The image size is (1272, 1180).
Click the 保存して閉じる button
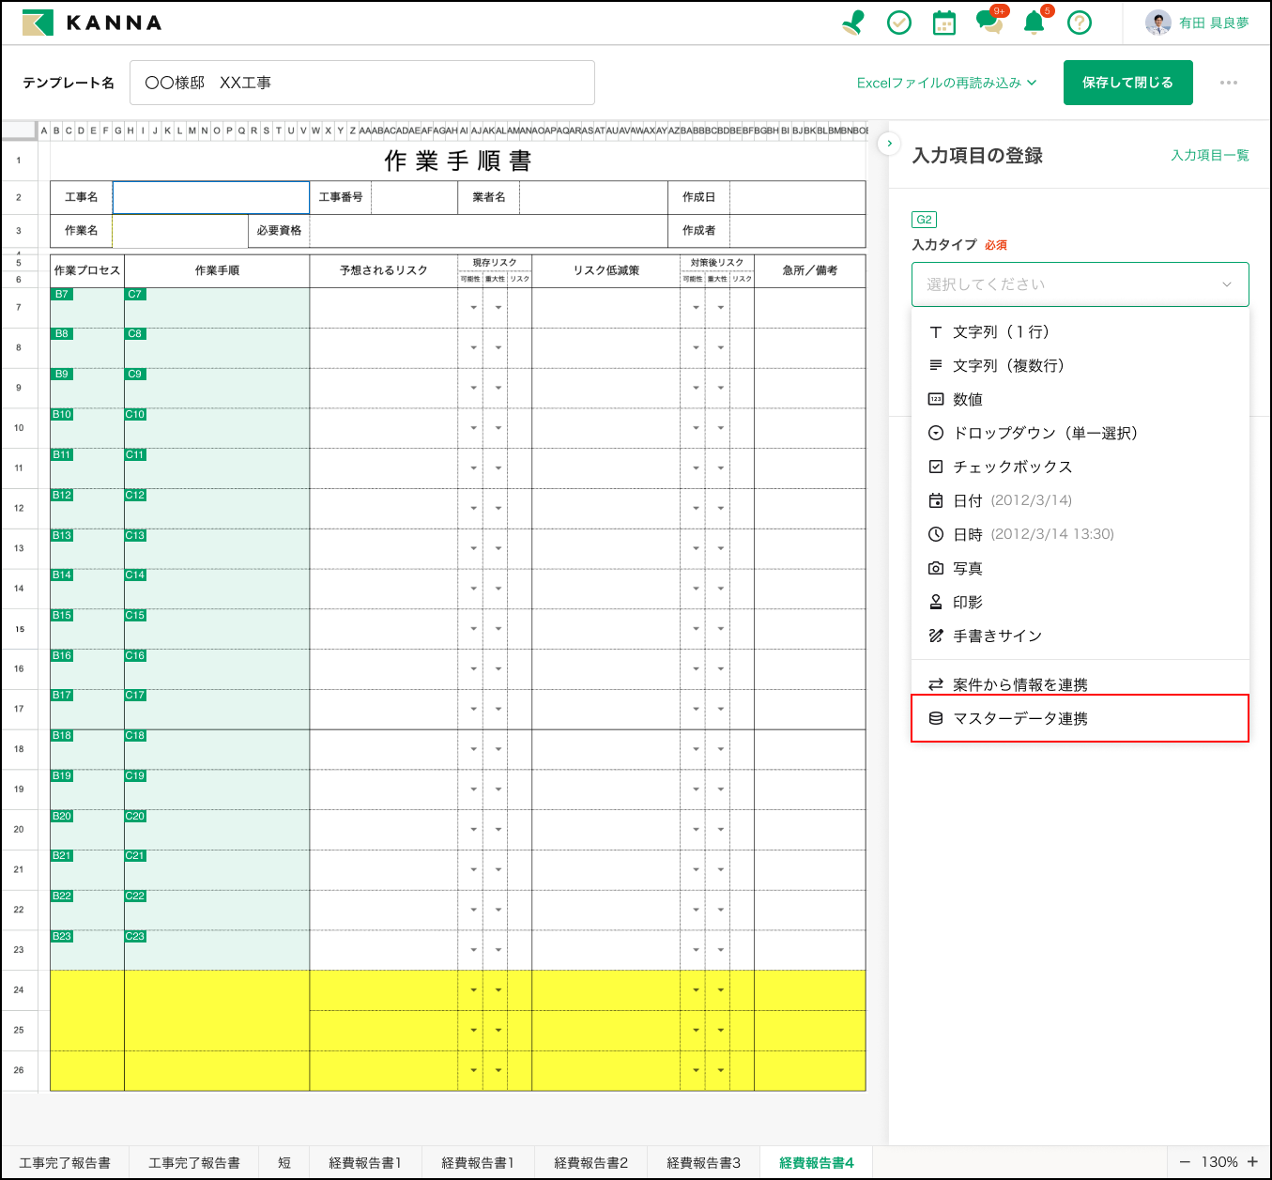pos(1127,83)
